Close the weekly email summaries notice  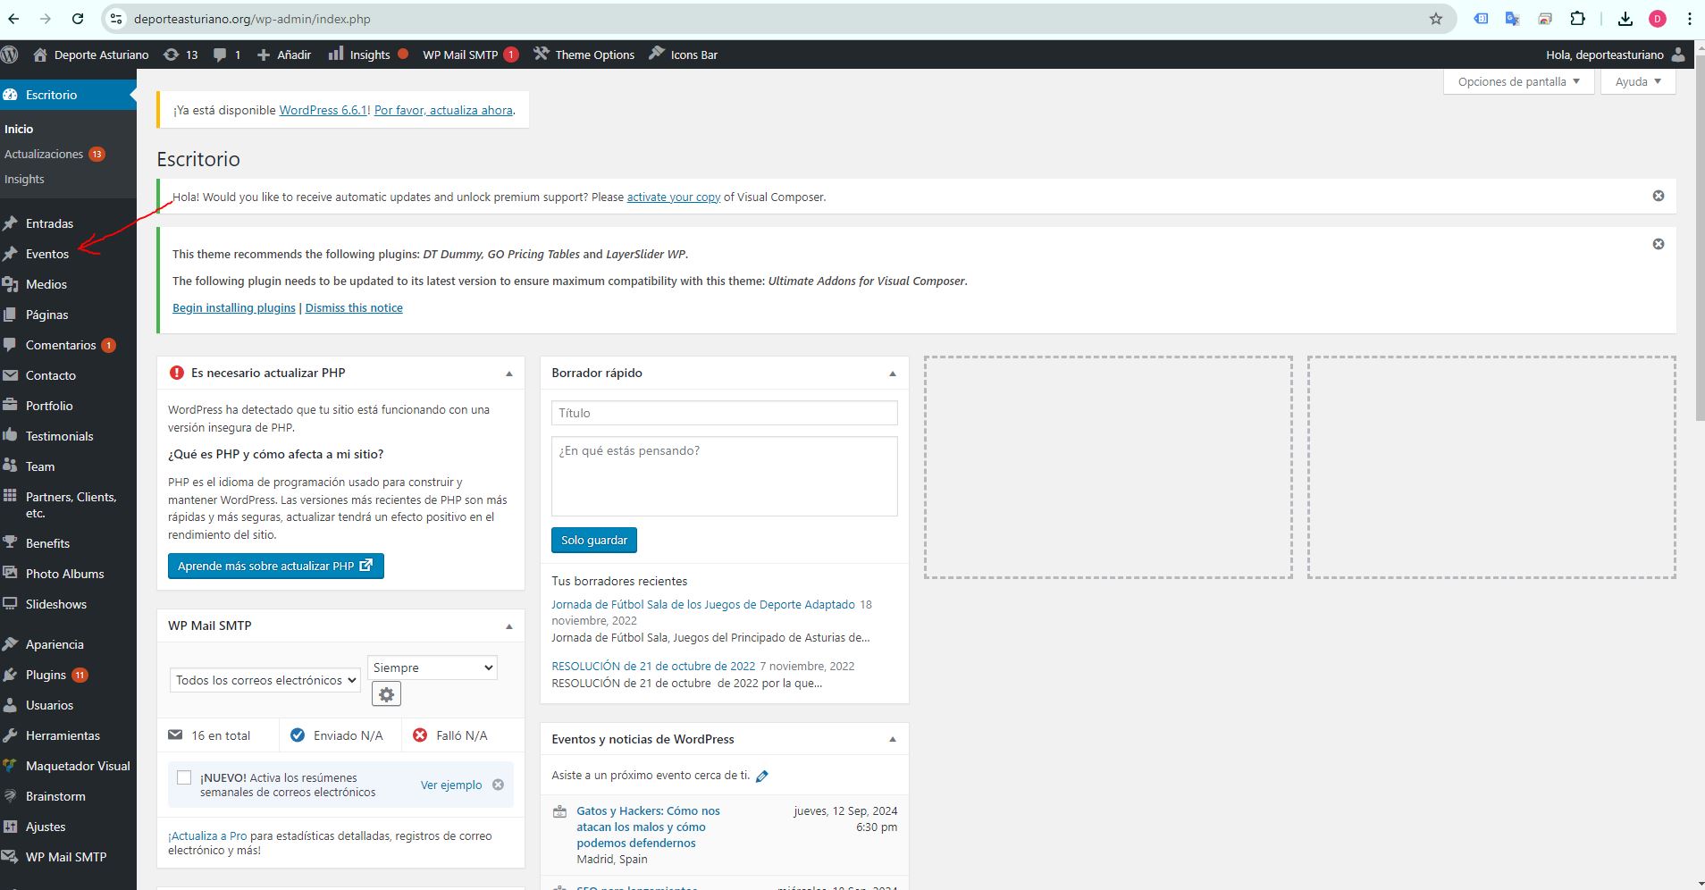tap(498, 785)
